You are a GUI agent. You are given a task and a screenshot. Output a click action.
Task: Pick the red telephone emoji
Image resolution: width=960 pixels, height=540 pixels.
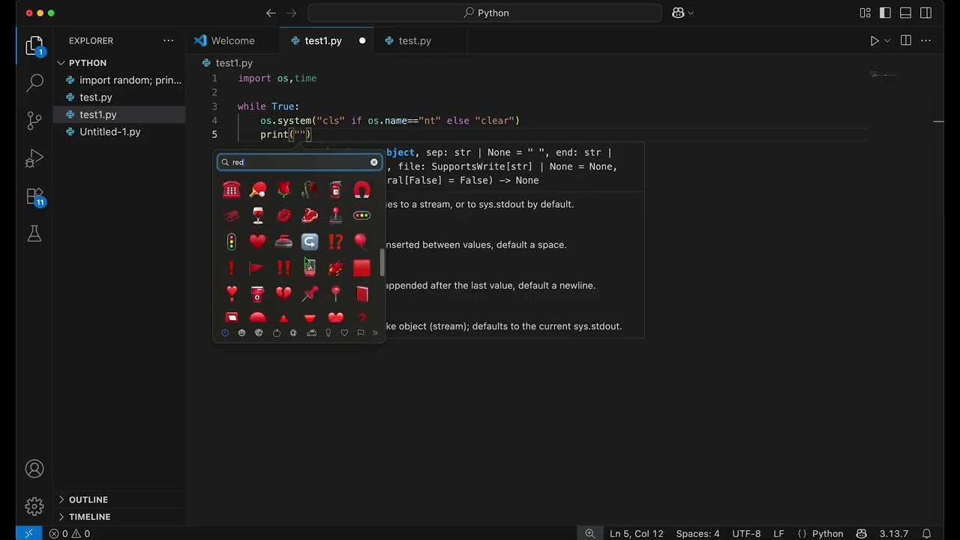pyautogui.click(x=232, y=190)
